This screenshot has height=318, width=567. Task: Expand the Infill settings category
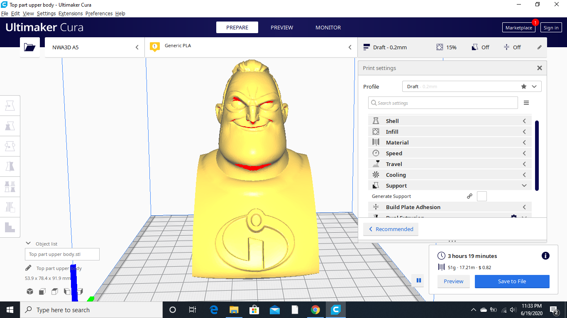tap(450, 132)
